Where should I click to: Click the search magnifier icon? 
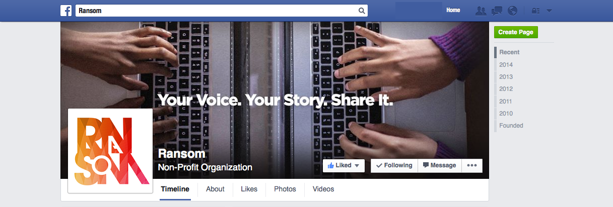click(361, 11)
